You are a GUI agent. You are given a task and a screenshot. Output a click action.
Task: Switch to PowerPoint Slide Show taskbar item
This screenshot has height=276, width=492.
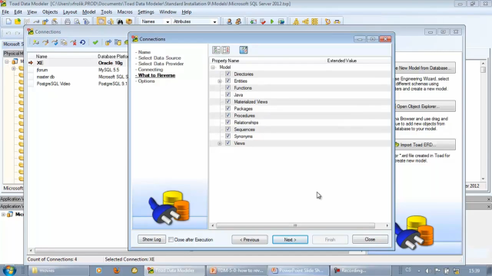pos(298,271)
